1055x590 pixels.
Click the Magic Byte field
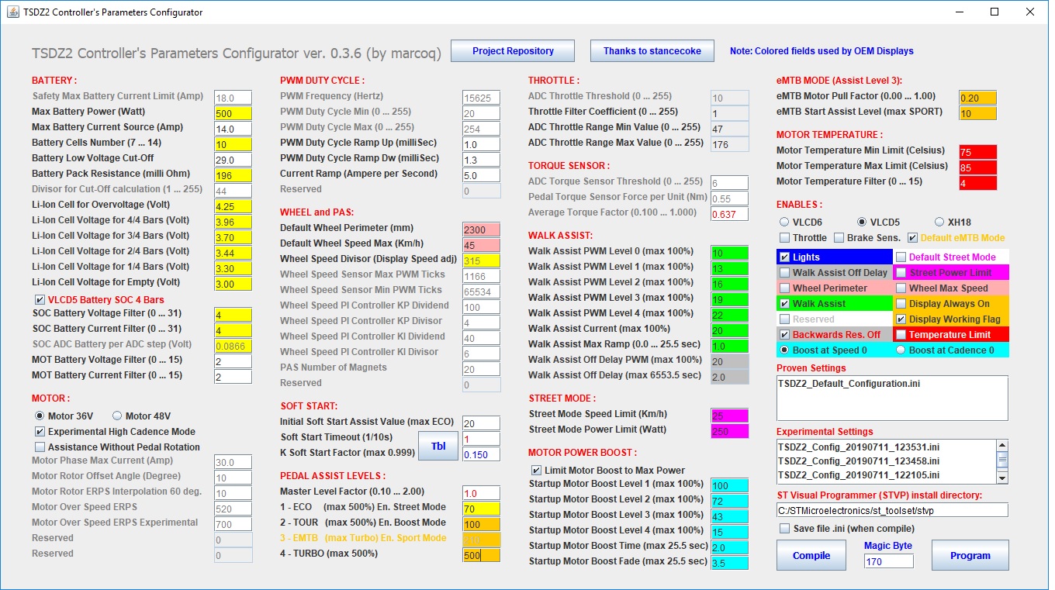889,561
